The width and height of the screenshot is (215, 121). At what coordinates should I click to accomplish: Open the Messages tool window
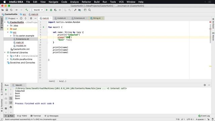[x=51, y=116]
